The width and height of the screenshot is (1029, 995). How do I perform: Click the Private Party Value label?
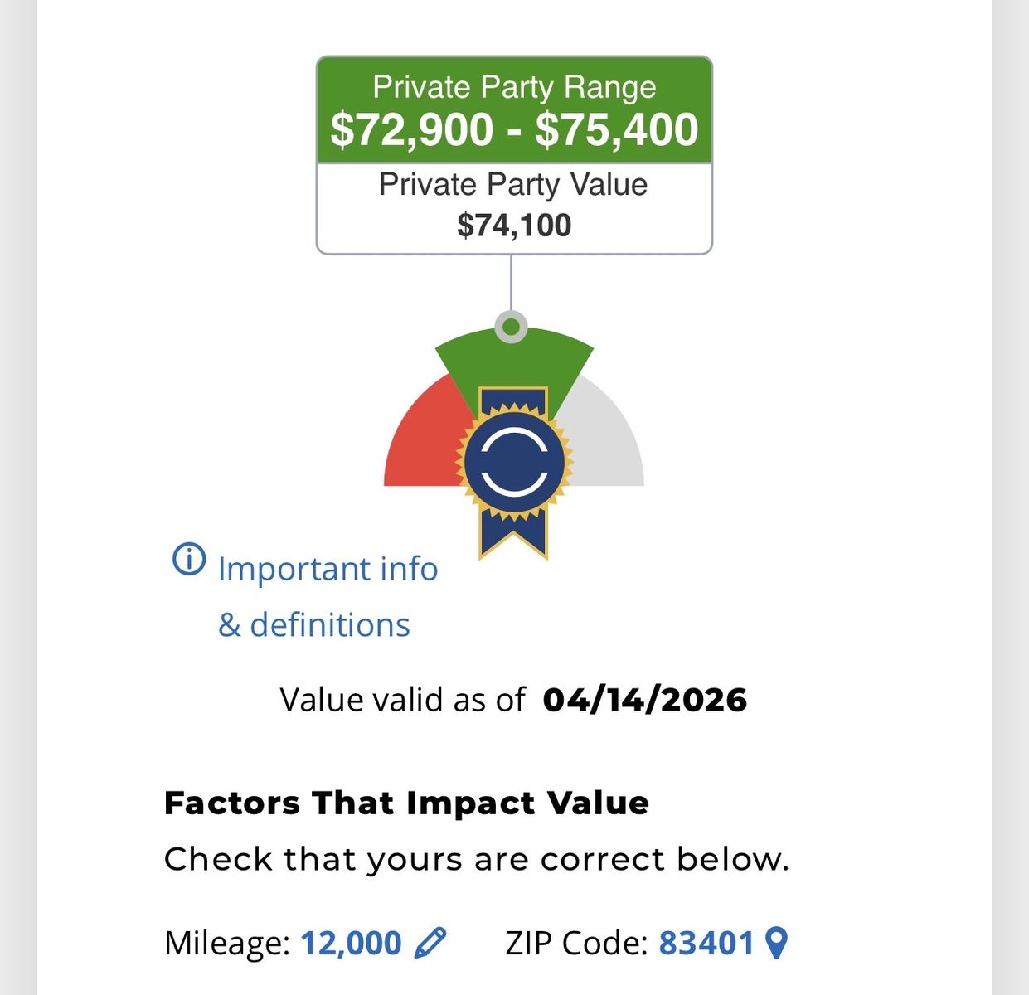click(x=513, y=184)
